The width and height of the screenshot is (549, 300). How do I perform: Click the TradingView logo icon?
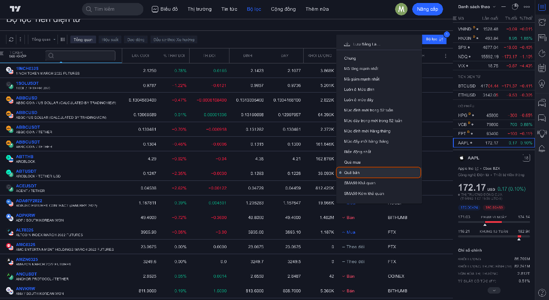click(15, 9)
